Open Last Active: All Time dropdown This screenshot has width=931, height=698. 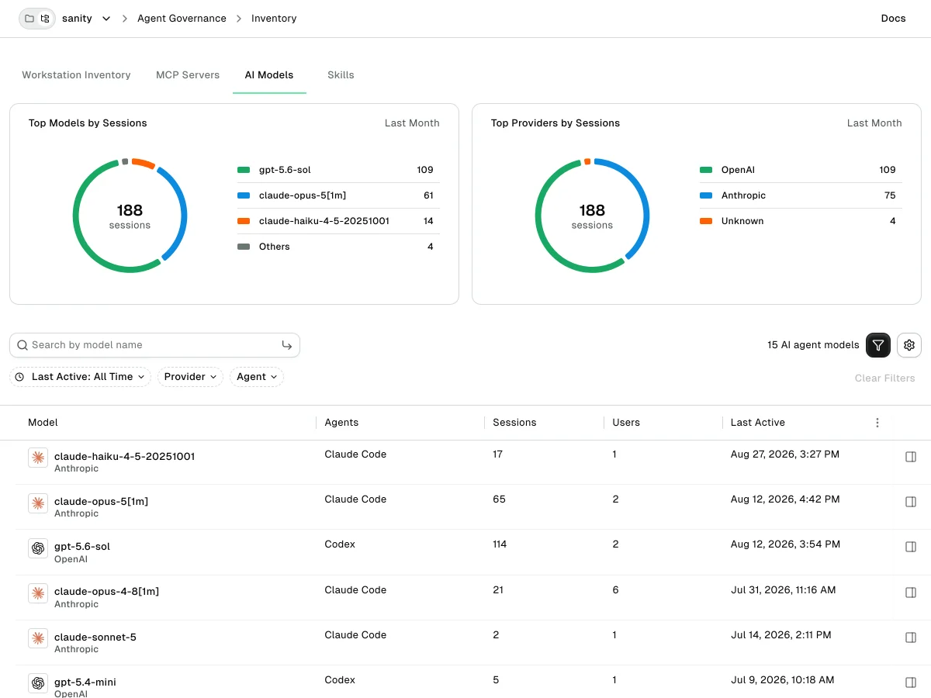click(x=81, y=377)
